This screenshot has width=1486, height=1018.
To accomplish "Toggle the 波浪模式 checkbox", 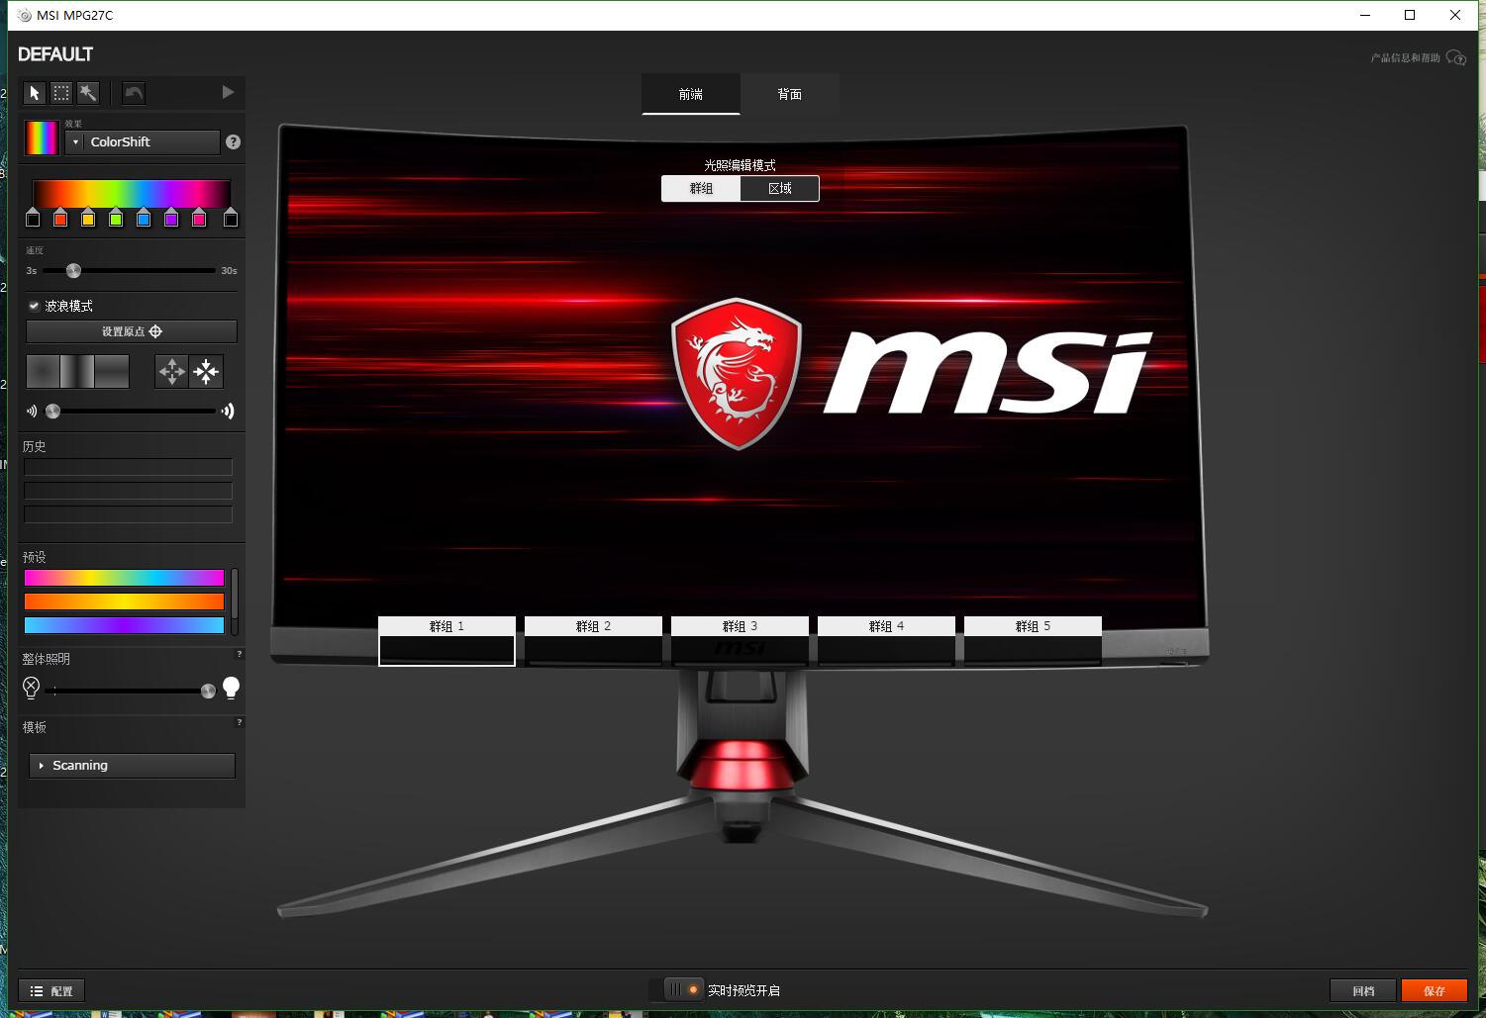I will pos(34,306).
